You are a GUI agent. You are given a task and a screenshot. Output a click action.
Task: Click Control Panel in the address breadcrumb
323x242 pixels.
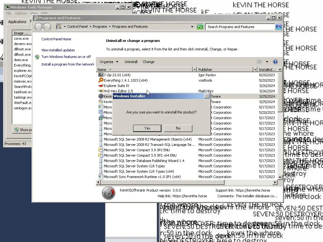click(x=77, y=26)
